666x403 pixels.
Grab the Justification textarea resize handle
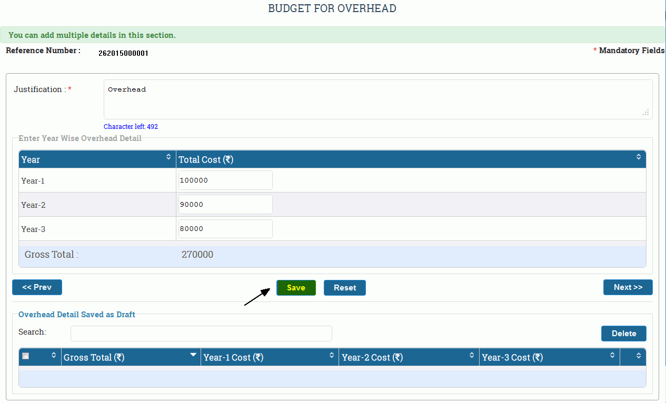click(x=645, y=113)
